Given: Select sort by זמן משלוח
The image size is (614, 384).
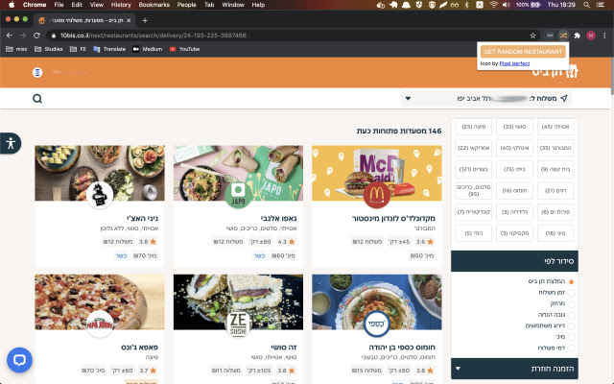Looking at the screenshot, I should tap(572, 293).
